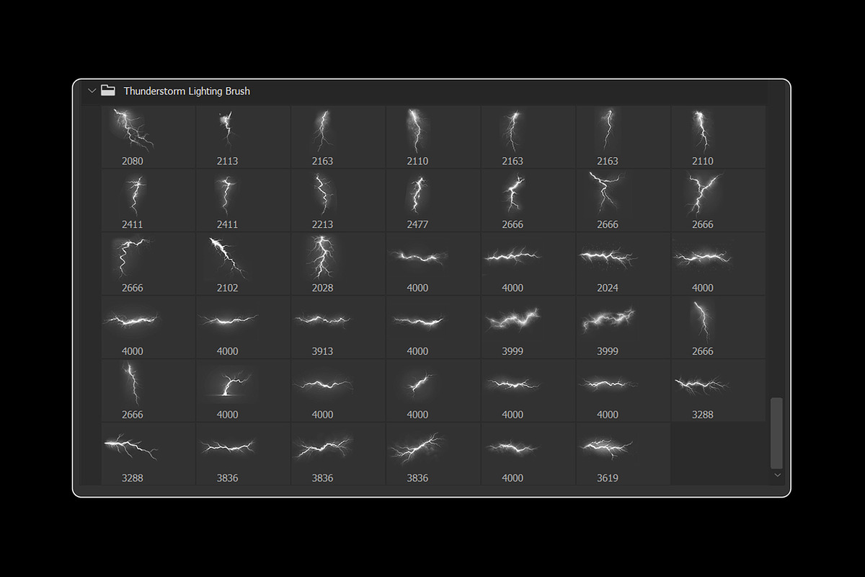This screenshot has width=865, height=577.
Task: Select the 3619 lightning brush
Action: tap(624, 454)
